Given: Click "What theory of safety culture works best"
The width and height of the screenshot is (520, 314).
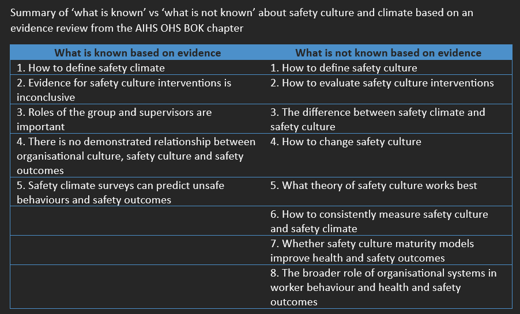Looking at the screenshot, I should pos(374,186).
